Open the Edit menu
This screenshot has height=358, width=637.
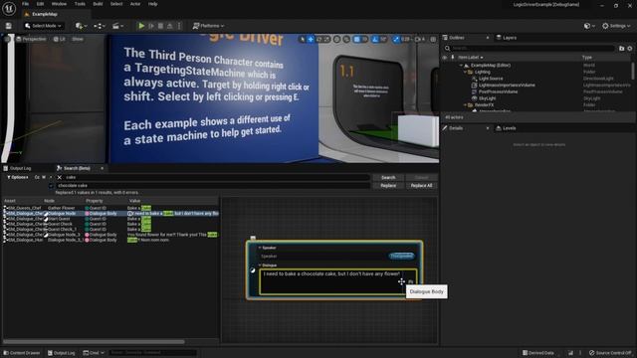[x=40, y=4]
